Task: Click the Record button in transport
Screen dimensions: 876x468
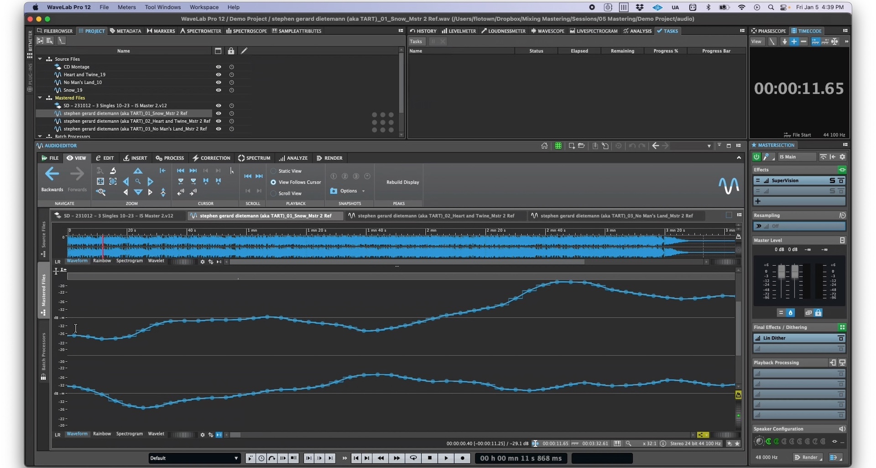Action: pyautogui.click(x=463, y=458)
